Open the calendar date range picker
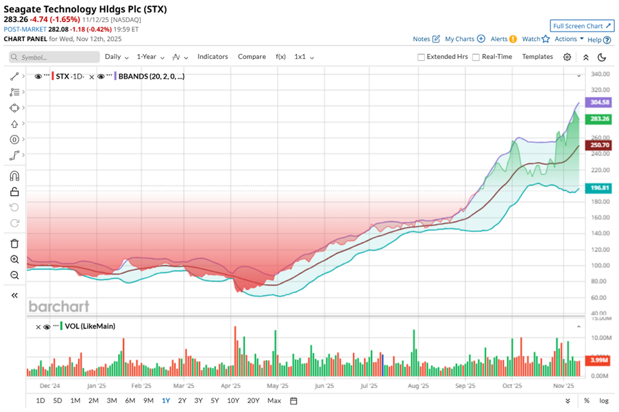The width and height of the screenshot is (619, 412). click(x=293, y=400)
